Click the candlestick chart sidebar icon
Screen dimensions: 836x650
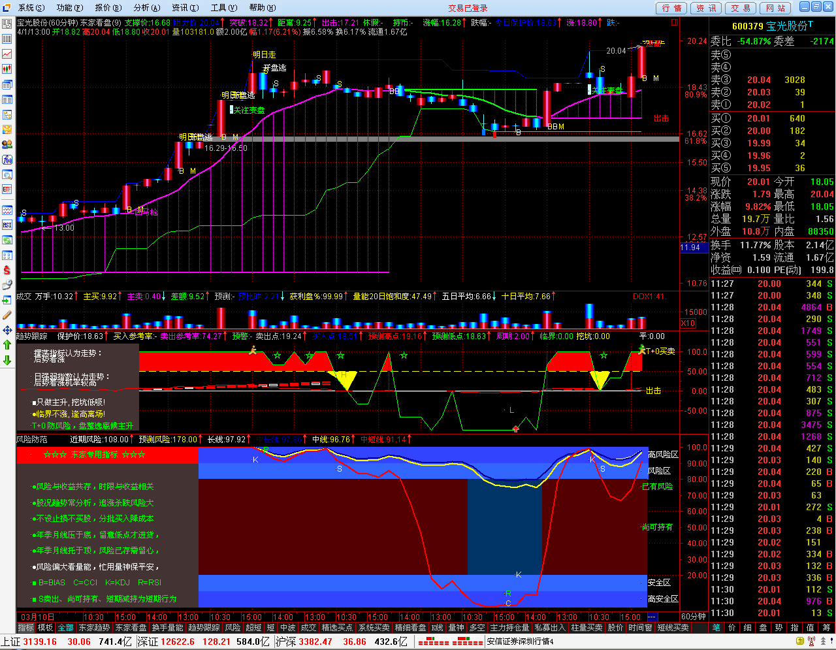click(7, 69)
